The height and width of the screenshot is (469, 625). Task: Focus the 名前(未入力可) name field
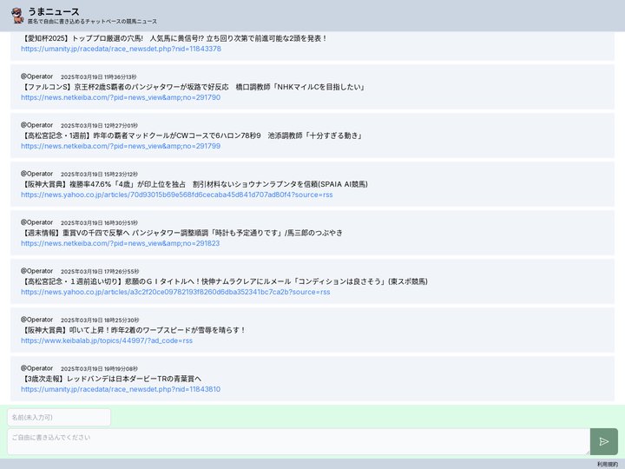coord(59,417)
